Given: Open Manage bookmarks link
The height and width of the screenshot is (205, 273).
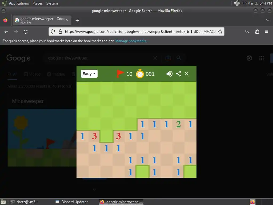Looking at the screenshot, I should (132, 41).
